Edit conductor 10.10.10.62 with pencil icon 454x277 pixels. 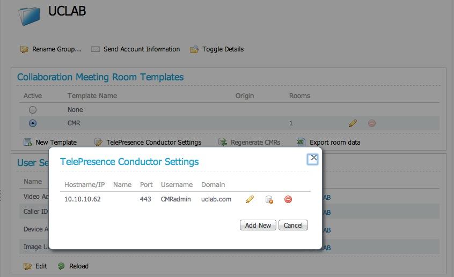point(250,199)
